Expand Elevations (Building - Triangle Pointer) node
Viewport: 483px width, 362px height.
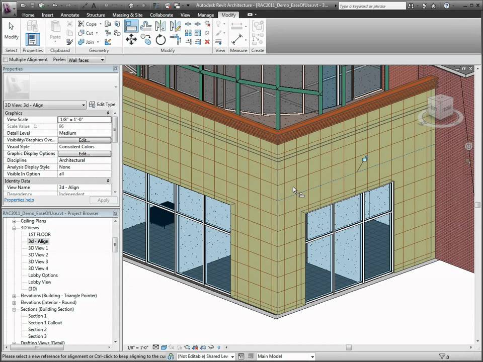click(x=14, y=296)
